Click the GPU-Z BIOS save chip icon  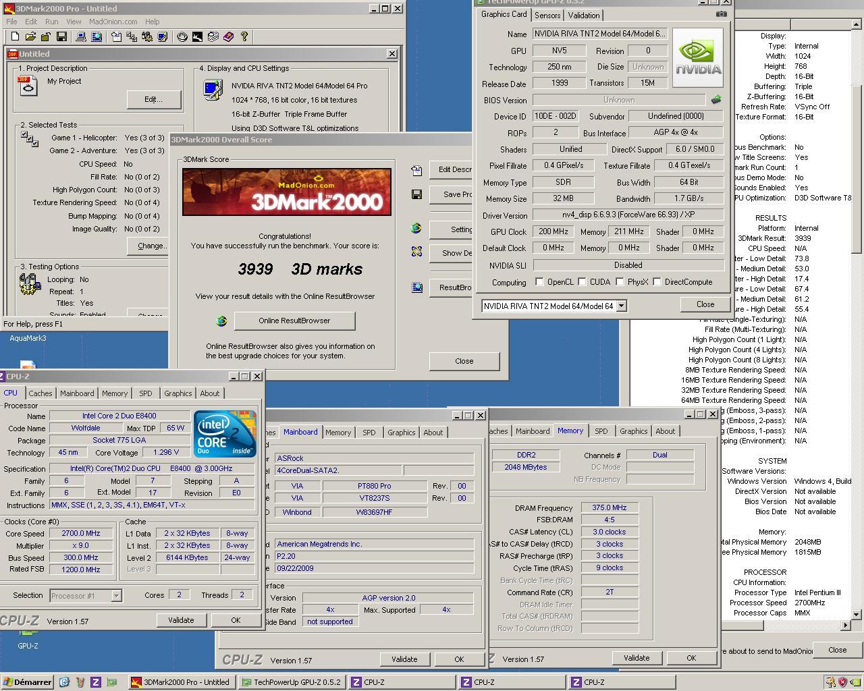click(x=716, y=100)
